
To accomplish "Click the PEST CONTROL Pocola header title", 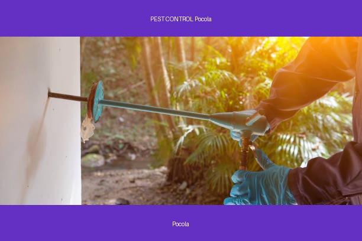I will click(x=181, y=19).
